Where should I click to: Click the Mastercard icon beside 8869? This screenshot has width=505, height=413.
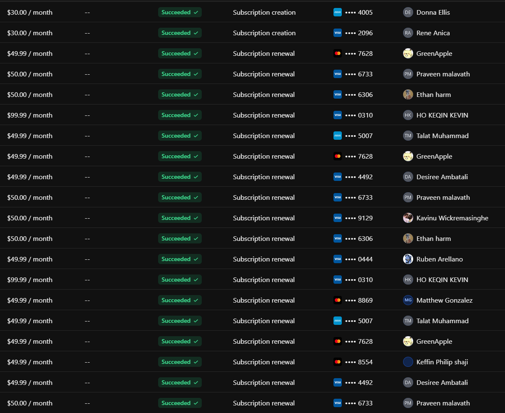click(338, 301)
